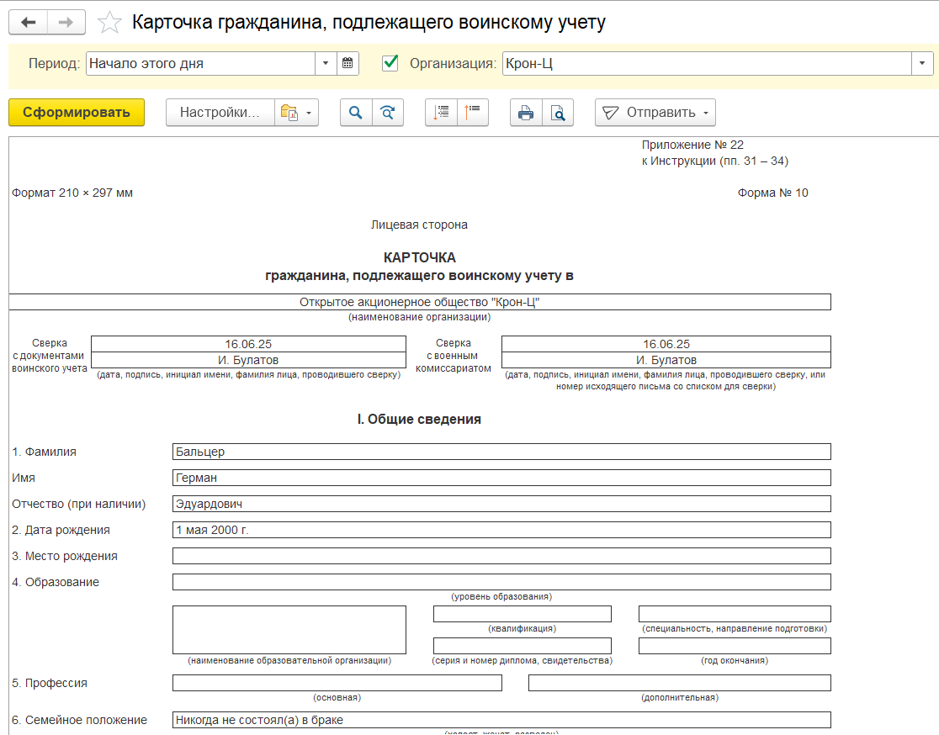Click the год окончания cell
Screen dimensions: 939x735
(735, 646)
